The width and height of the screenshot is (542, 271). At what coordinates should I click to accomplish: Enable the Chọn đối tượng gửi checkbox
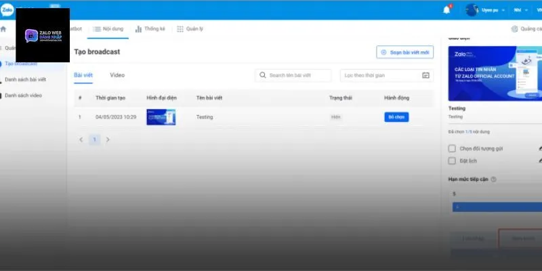click(452, 148)
